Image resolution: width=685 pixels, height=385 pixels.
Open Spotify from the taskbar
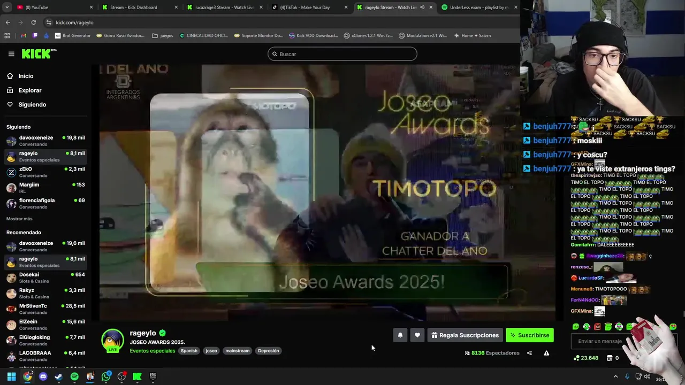point(74,376)
